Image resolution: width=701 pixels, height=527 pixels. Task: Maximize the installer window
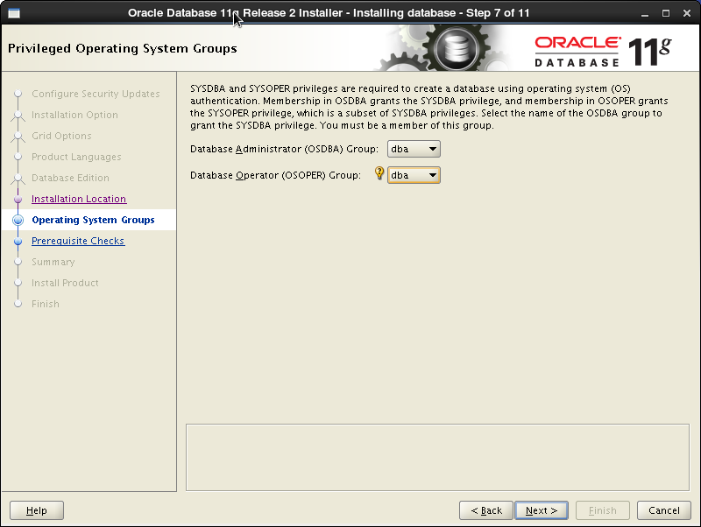(x=666, y=13)
